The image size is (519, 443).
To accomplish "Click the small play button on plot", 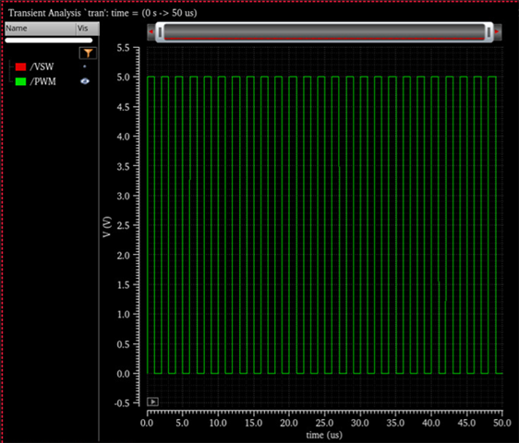I will (x=152, y=401).
